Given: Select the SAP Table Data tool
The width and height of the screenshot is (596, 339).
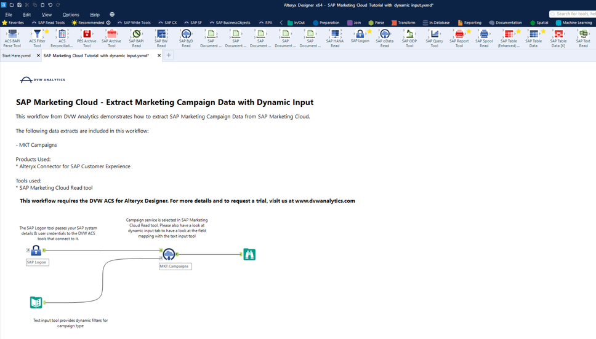Looking at the screenshot, I should click(x=534, y=38).
